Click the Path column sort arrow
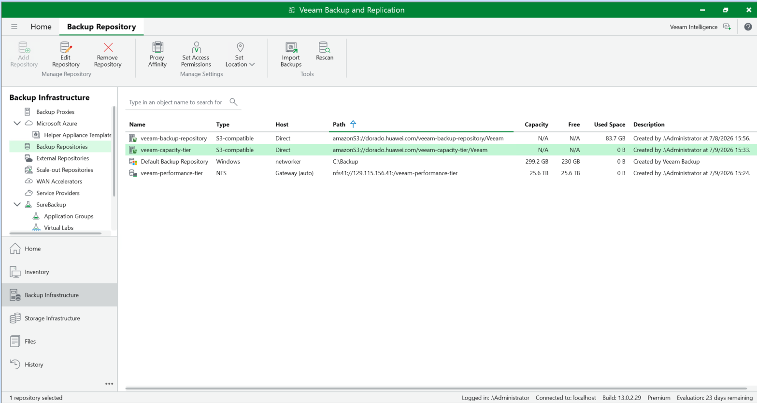This screenshot has height=403, width=757. [353, 124]
